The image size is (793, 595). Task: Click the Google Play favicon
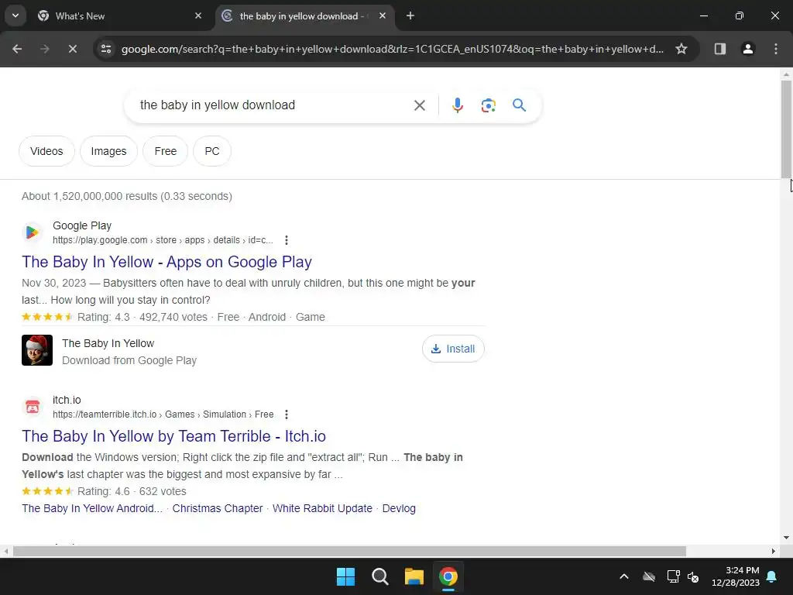(33, 232)
